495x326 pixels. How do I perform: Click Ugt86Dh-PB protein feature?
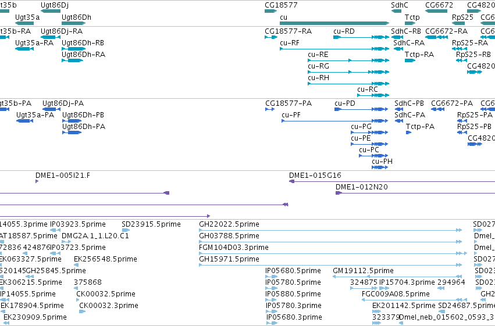(72, 121)
